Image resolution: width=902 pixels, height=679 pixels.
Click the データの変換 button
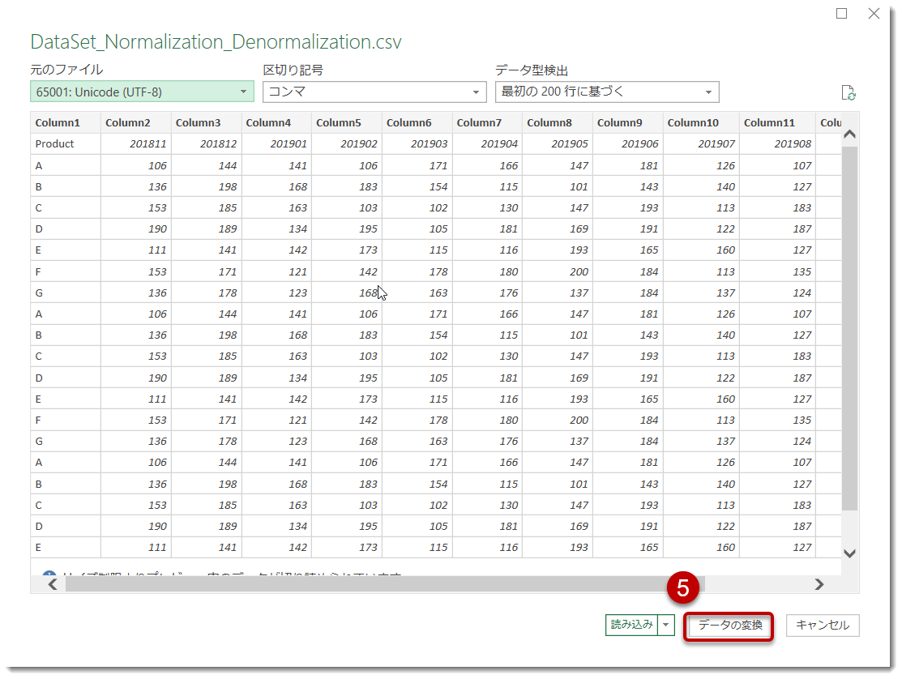pos(730,626)
